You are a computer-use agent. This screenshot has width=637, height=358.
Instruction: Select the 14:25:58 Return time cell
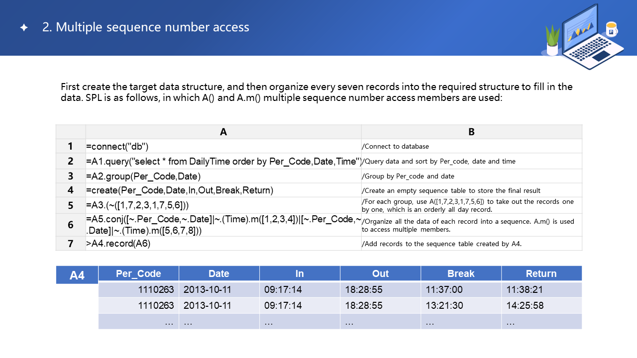(x=541, y=305)
